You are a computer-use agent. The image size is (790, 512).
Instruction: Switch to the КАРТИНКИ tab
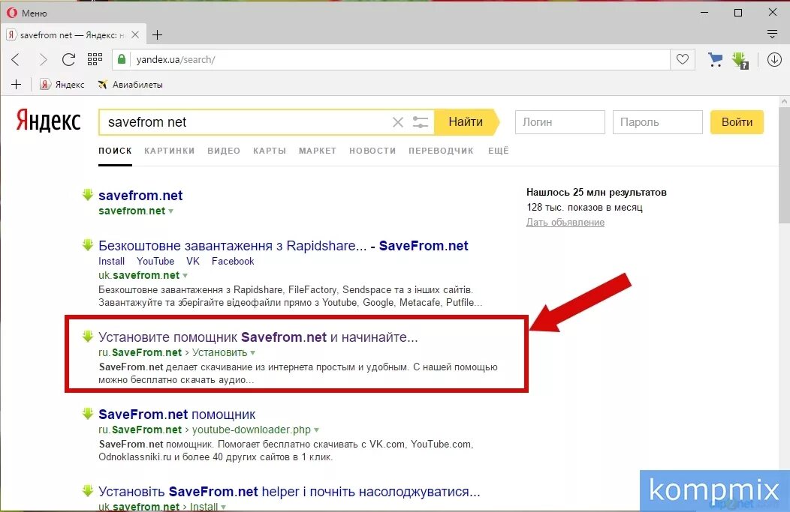[x=169, y=151]
